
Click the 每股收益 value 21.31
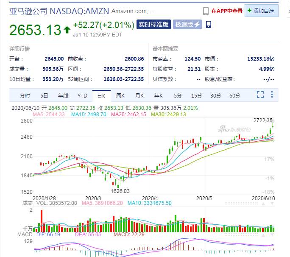194,69
